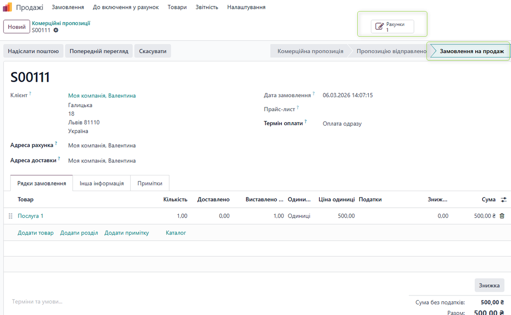Open the Звітність menu
511x315 pixels.
[207, 7]
